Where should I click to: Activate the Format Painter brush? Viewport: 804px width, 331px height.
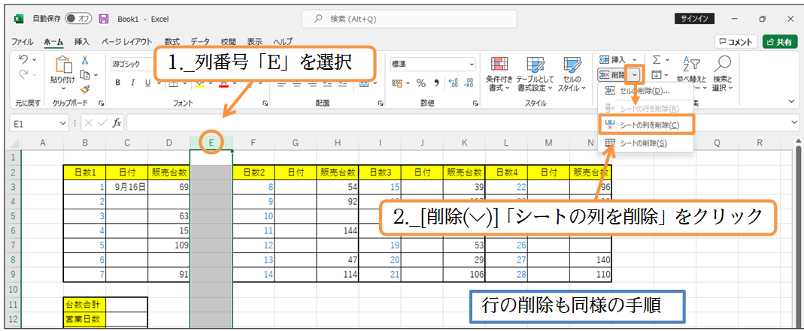coord(85,89)
